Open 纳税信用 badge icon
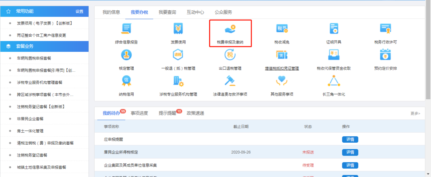This screenshot has width=431, height=177. [127, 81]
